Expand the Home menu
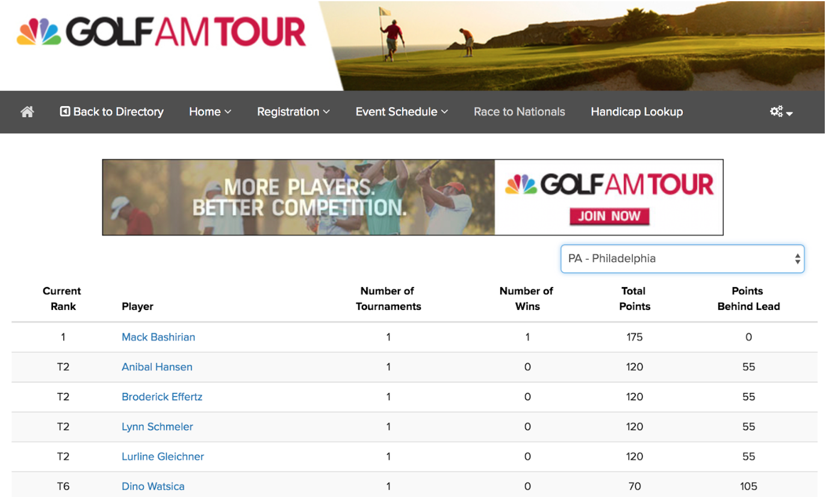 coord(210,112)
